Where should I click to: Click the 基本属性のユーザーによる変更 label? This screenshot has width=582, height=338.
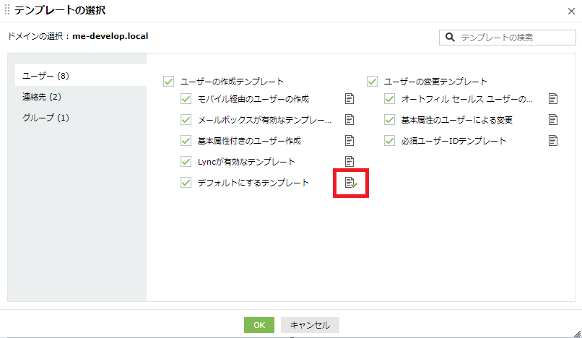click(457, 120)
